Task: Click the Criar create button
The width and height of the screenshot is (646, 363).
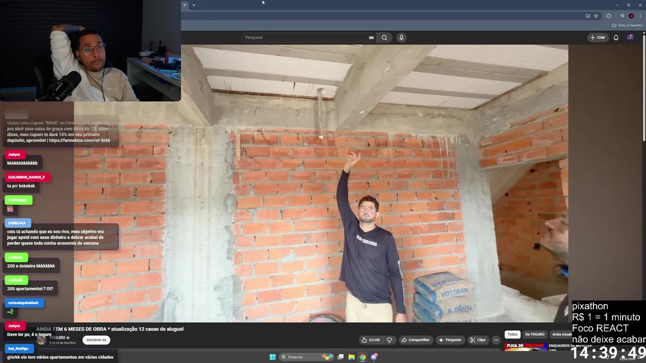Action: [x=598, y=37]
